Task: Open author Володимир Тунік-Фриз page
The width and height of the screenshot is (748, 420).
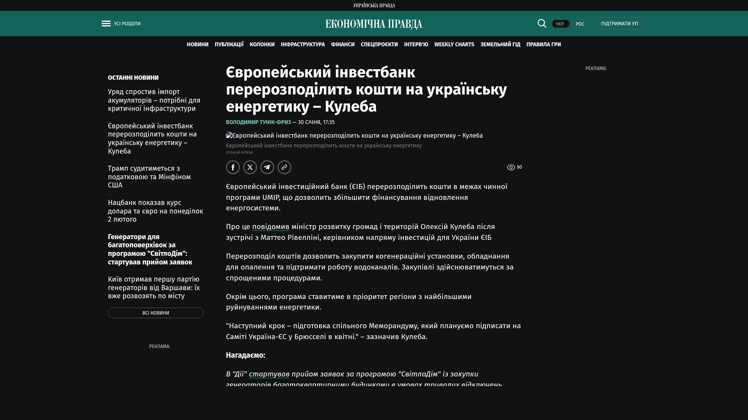Action: click(258, 122)
